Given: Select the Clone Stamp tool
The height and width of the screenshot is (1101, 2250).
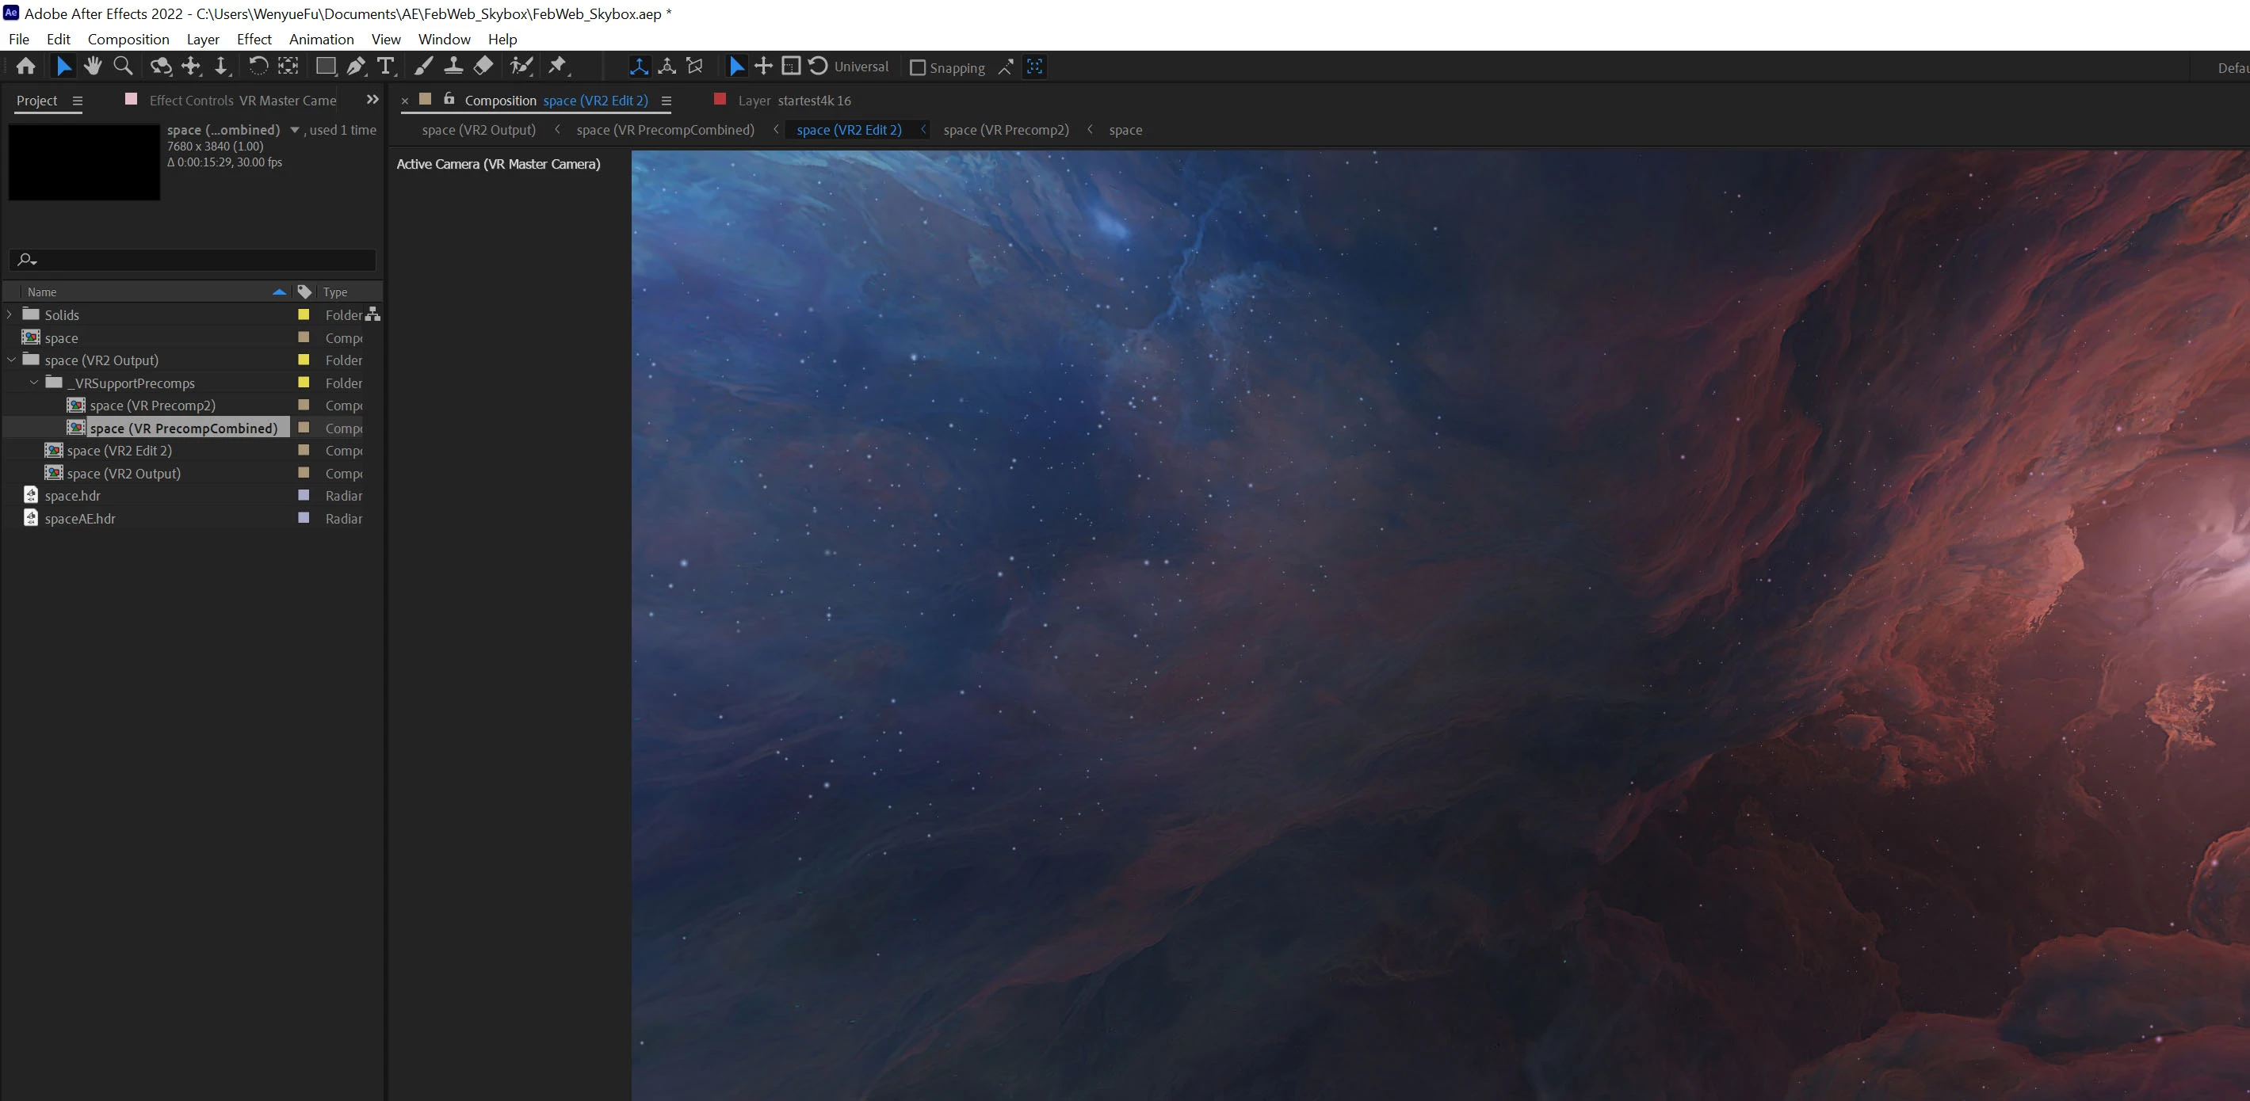Looking at the screenshot, I should (x=453, y=67).
